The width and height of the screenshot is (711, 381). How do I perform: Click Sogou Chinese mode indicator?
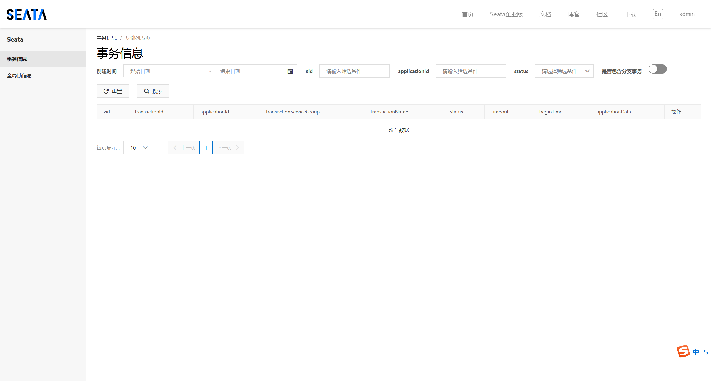[695, 352]
